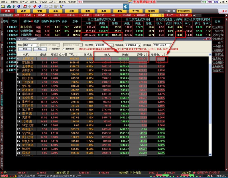This screenshot has height=178, width=228.
Task: Click the star icon before the news ticker
Action: tap(16, 176)
